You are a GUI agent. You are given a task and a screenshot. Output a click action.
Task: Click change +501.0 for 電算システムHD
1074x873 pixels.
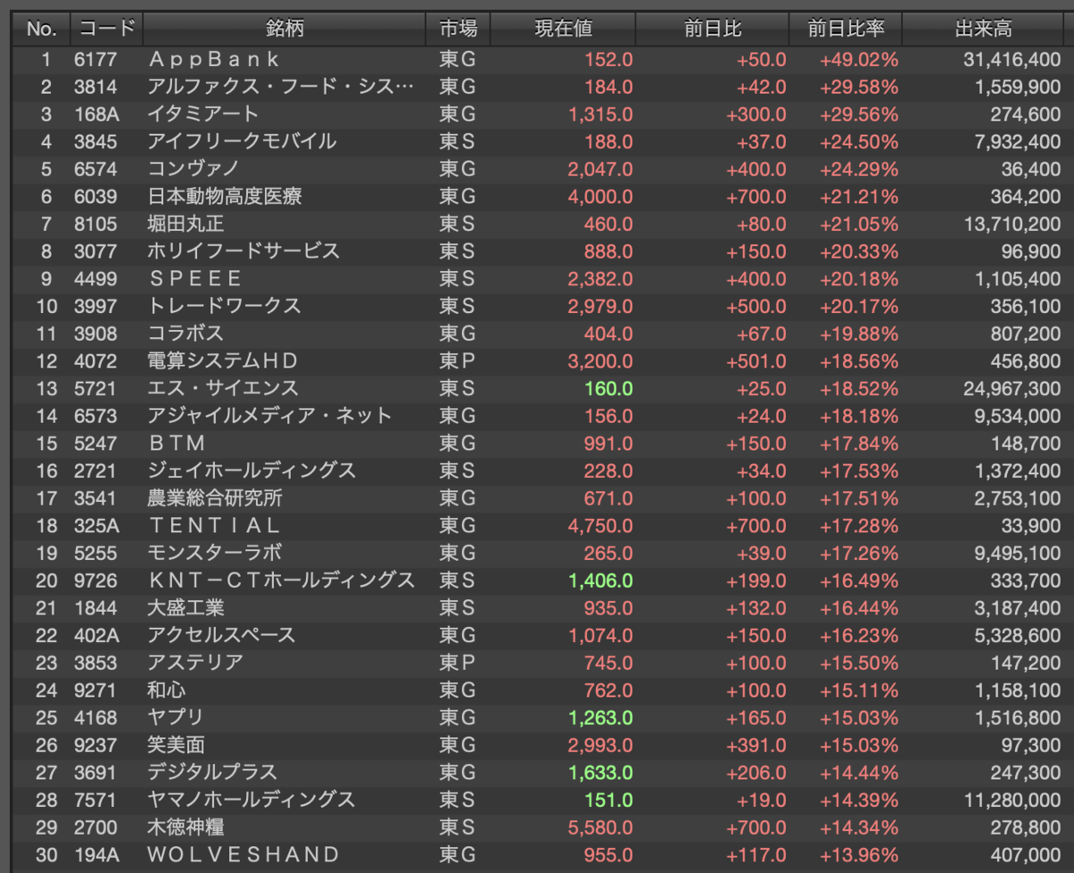pos(757,360)
